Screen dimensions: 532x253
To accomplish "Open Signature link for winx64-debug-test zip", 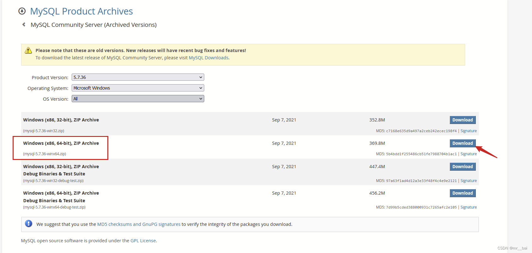I will pos(469,207).
